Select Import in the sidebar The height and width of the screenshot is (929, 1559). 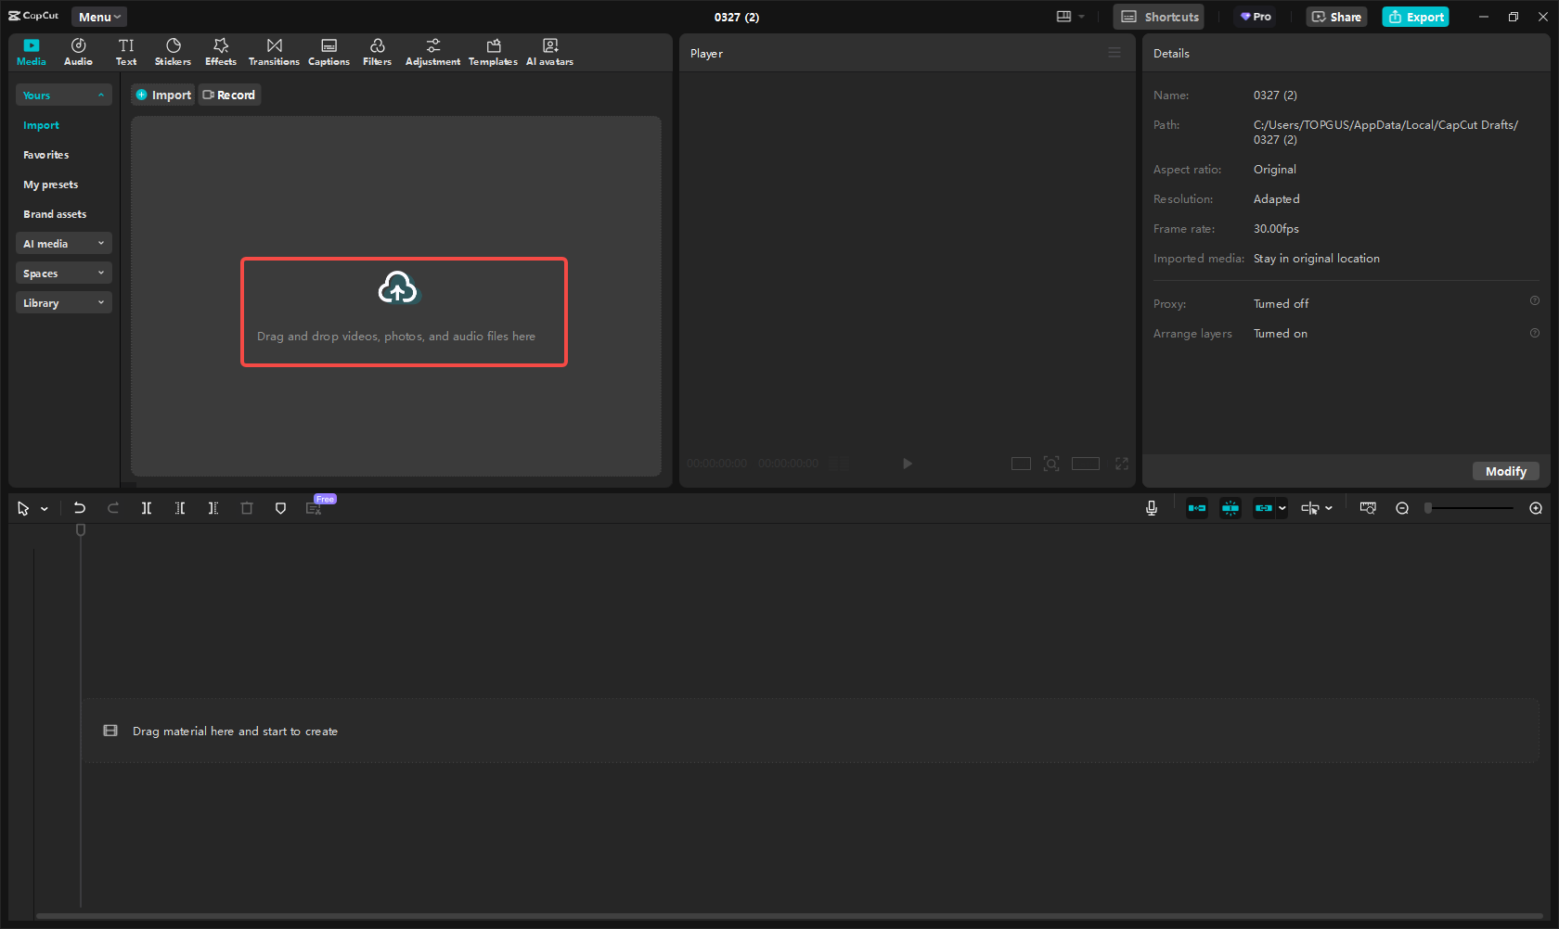click(x=41, y=125)
